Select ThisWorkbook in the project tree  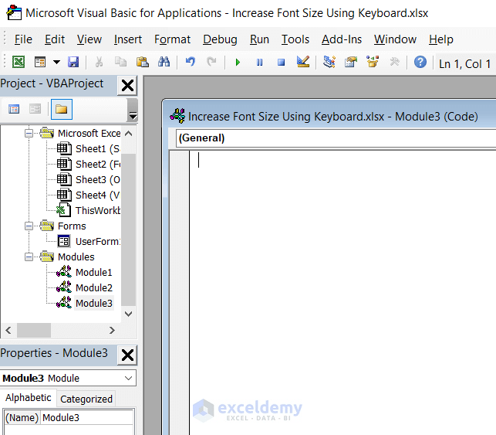click(x=88, y=210)
